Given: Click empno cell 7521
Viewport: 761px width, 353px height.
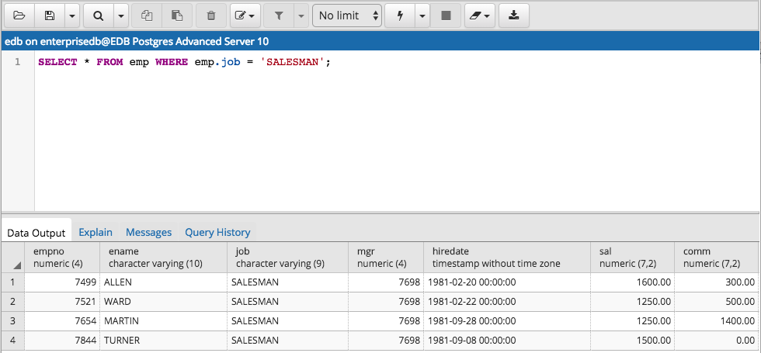Looking at the screenshot, I should 62,302.
